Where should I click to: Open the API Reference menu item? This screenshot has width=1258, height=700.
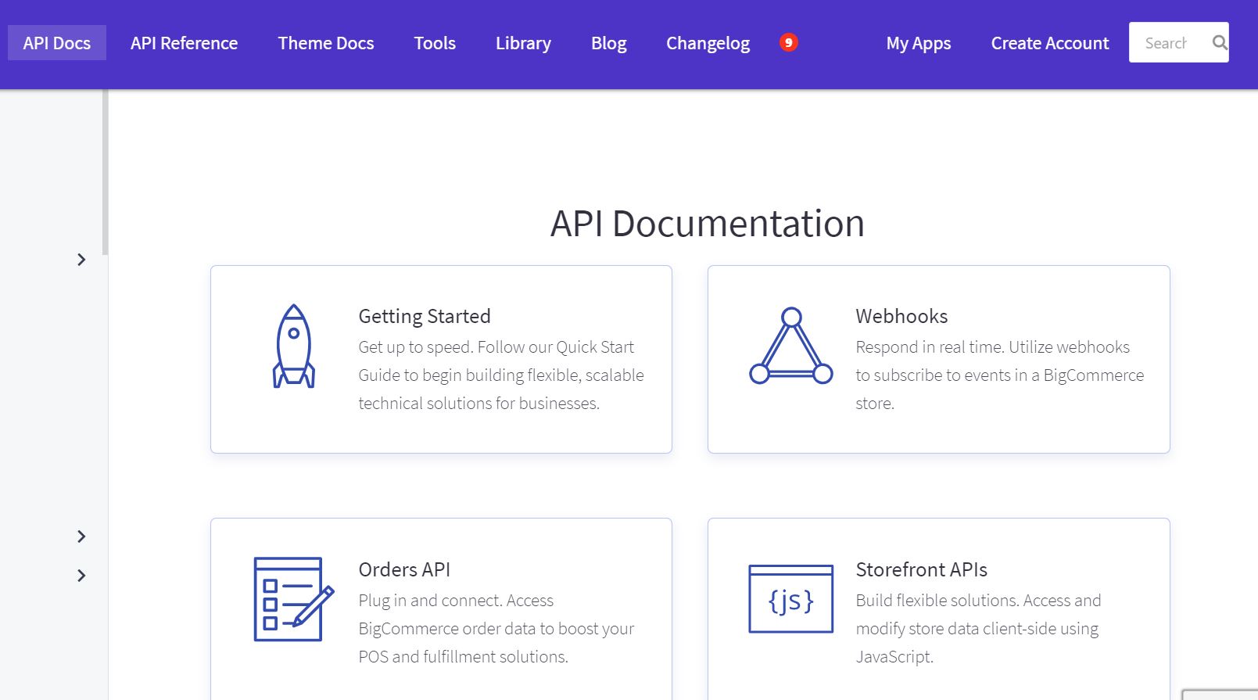click(x=184, y=43)
